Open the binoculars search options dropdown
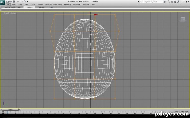Screen dimensions: 190x118 167,2
